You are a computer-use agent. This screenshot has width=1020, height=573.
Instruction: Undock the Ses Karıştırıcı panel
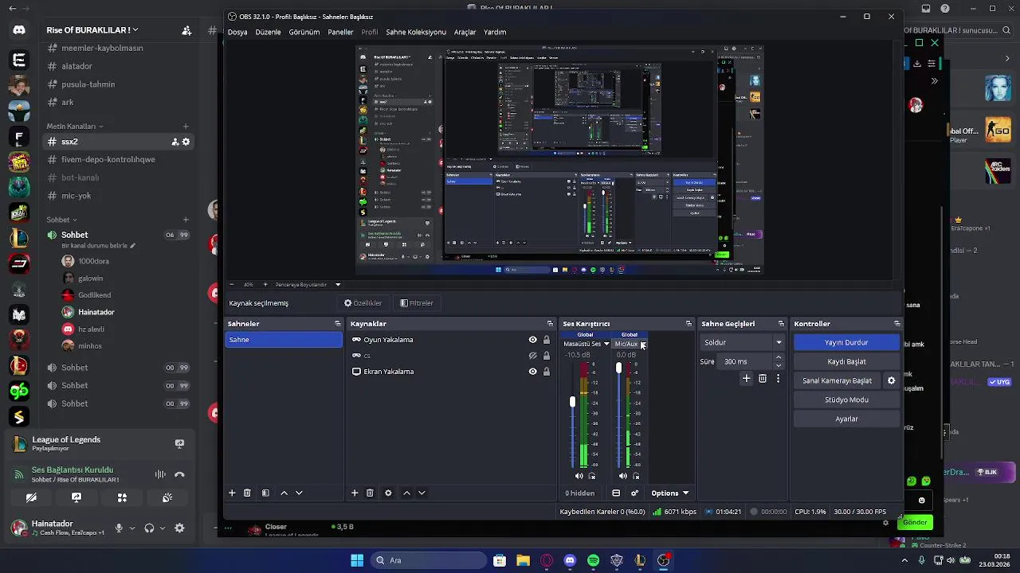(688, 324)
